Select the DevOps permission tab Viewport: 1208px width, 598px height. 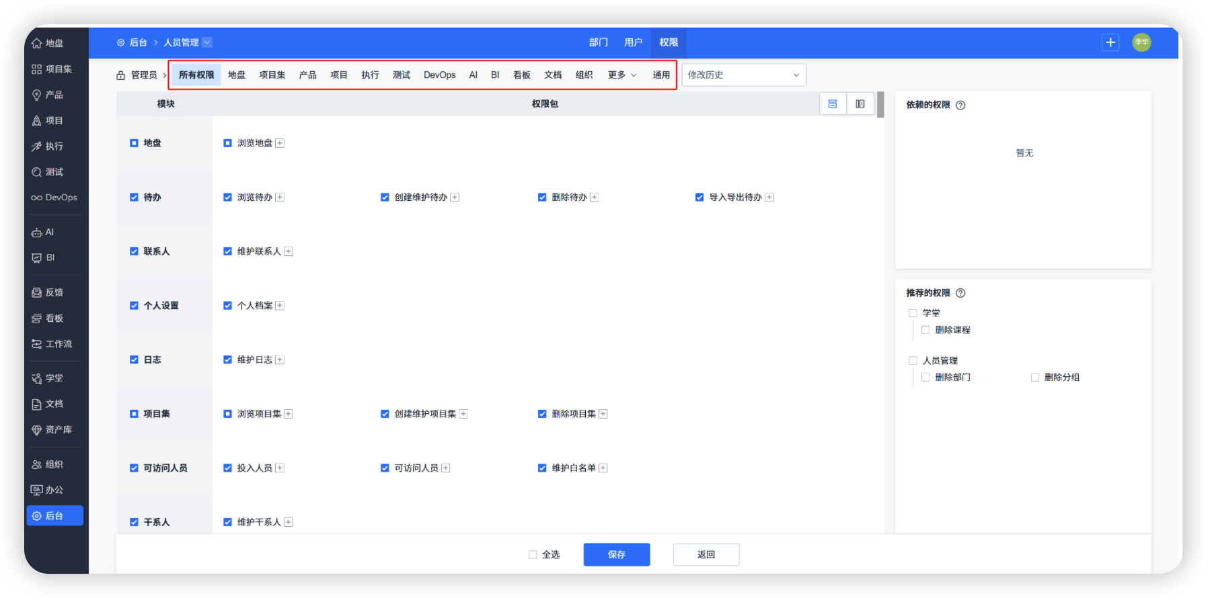(x=440, y=75)
